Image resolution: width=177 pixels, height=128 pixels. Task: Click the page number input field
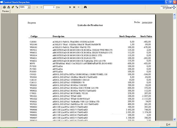(49, 7)
